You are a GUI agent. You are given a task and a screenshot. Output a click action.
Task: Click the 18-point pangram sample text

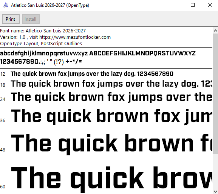click(111, 84)
